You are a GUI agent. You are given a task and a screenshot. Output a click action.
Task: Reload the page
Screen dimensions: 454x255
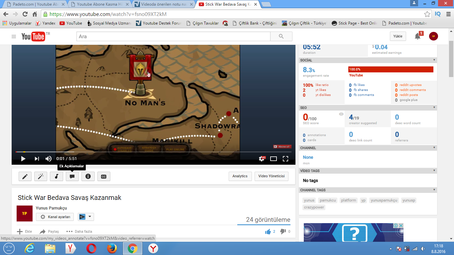25,14
